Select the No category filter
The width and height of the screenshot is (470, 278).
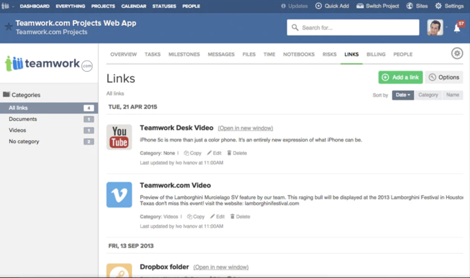point(49,141)
